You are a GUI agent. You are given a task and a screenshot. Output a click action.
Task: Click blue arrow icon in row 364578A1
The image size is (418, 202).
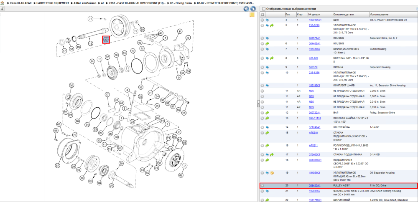(x=267, y=38)
